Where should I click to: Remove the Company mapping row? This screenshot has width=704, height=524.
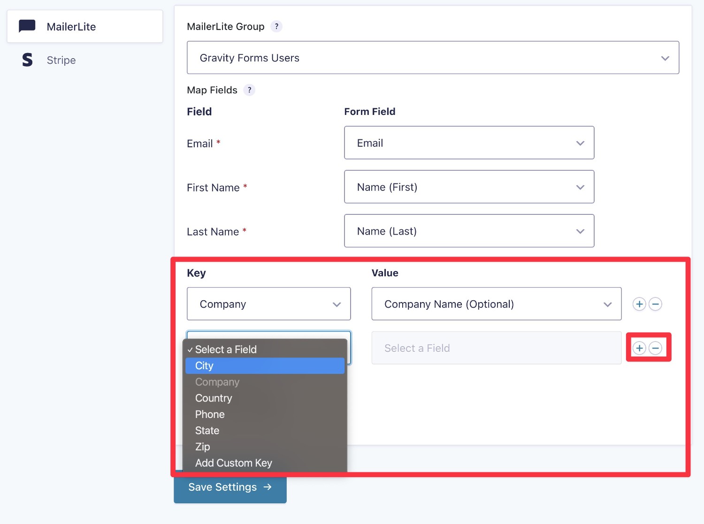tap(656, 304)
